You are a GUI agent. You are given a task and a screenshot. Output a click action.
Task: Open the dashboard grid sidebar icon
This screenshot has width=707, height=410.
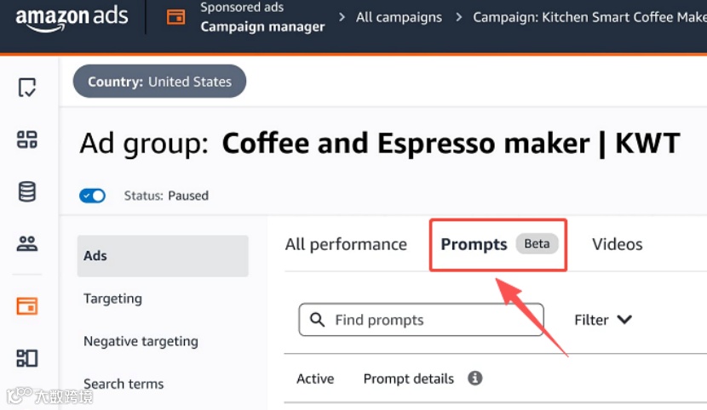27,140
